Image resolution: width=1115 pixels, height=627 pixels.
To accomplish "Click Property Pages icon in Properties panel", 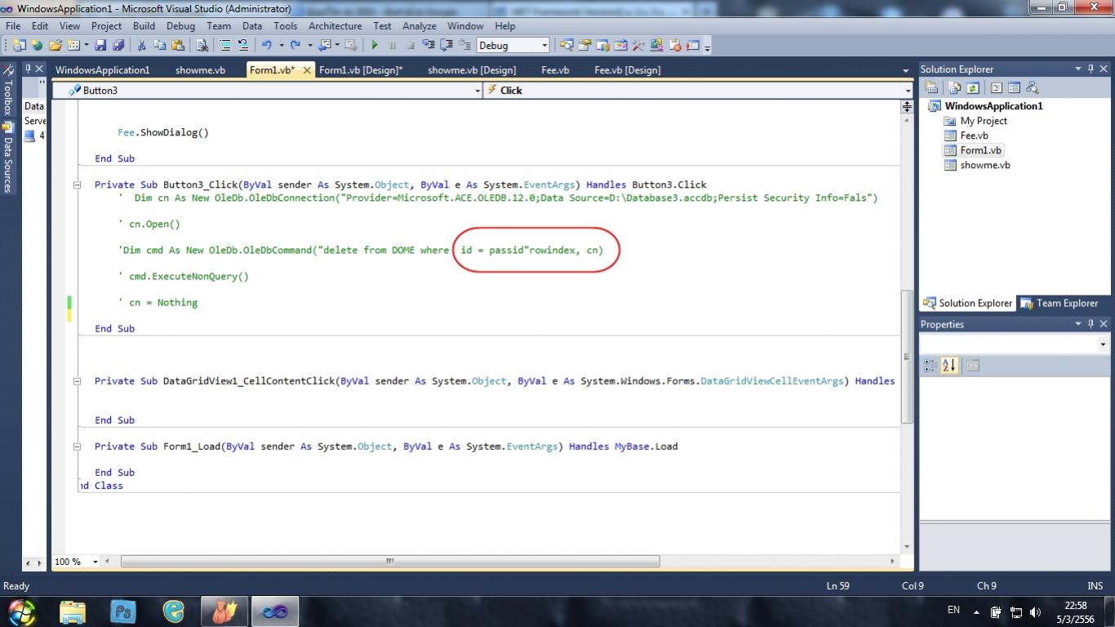I will point(972,366).
